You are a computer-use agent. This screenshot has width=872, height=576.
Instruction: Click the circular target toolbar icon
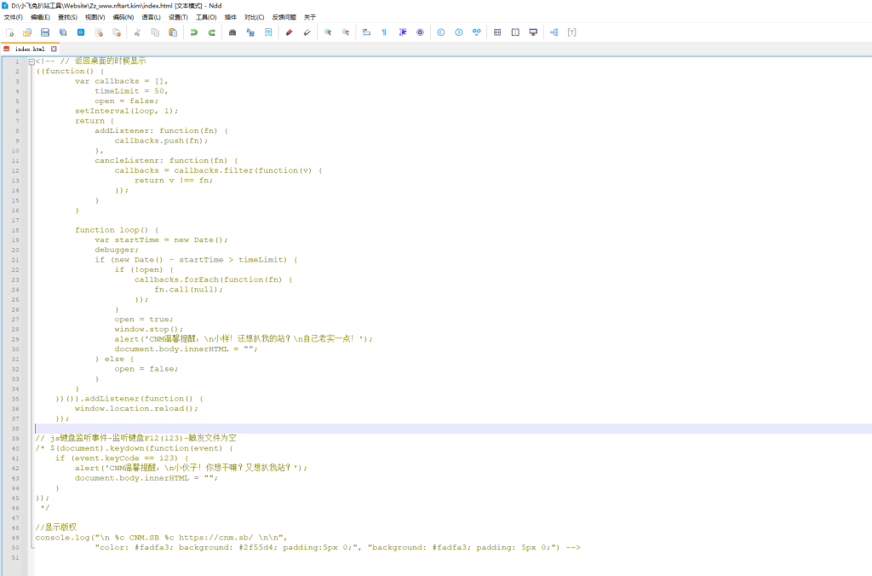click(x=420, y=32)
